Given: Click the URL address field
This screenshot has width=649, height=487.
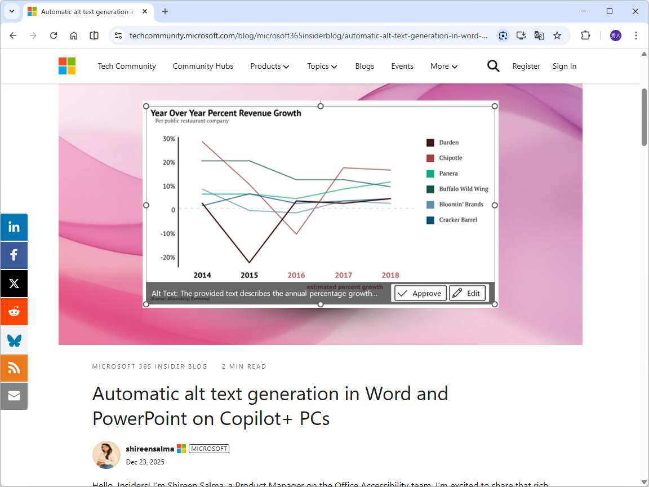Looking at the screenshot, I should pyautogui.click(x=308, y=36).
